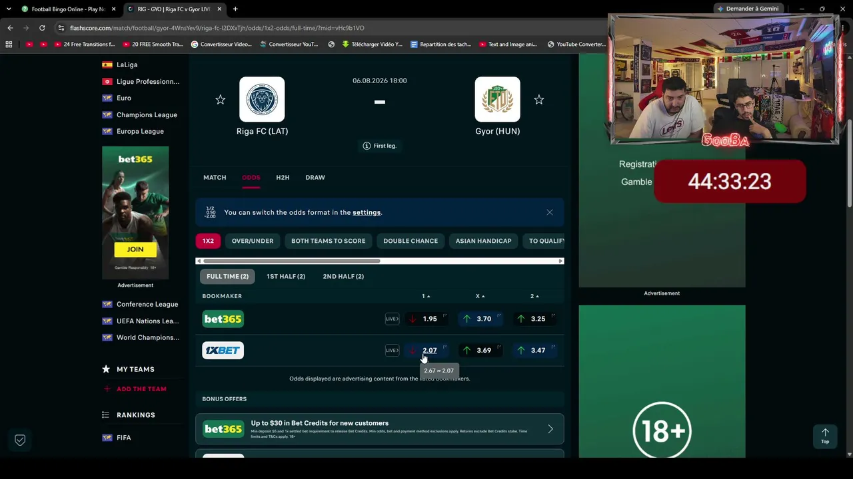Screen dimensions: 853x479
Task: Open the DRAW tab
Action: click(x=315, y=178)
